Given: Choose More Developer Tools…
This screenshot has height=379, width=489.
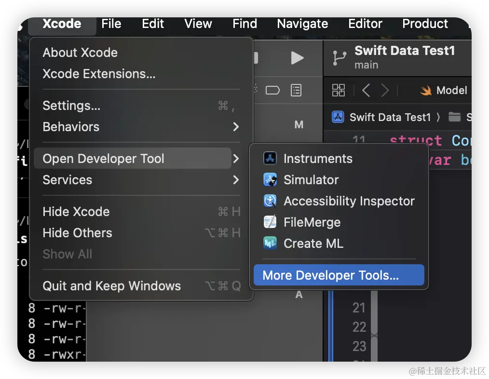Looking at the screenshot, I should 339,275.
